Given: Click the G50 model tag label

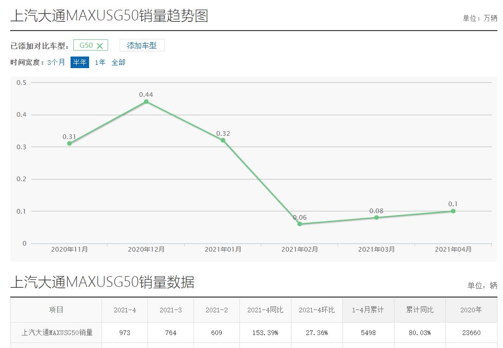Looking at the screenshot, I should 86,45.
